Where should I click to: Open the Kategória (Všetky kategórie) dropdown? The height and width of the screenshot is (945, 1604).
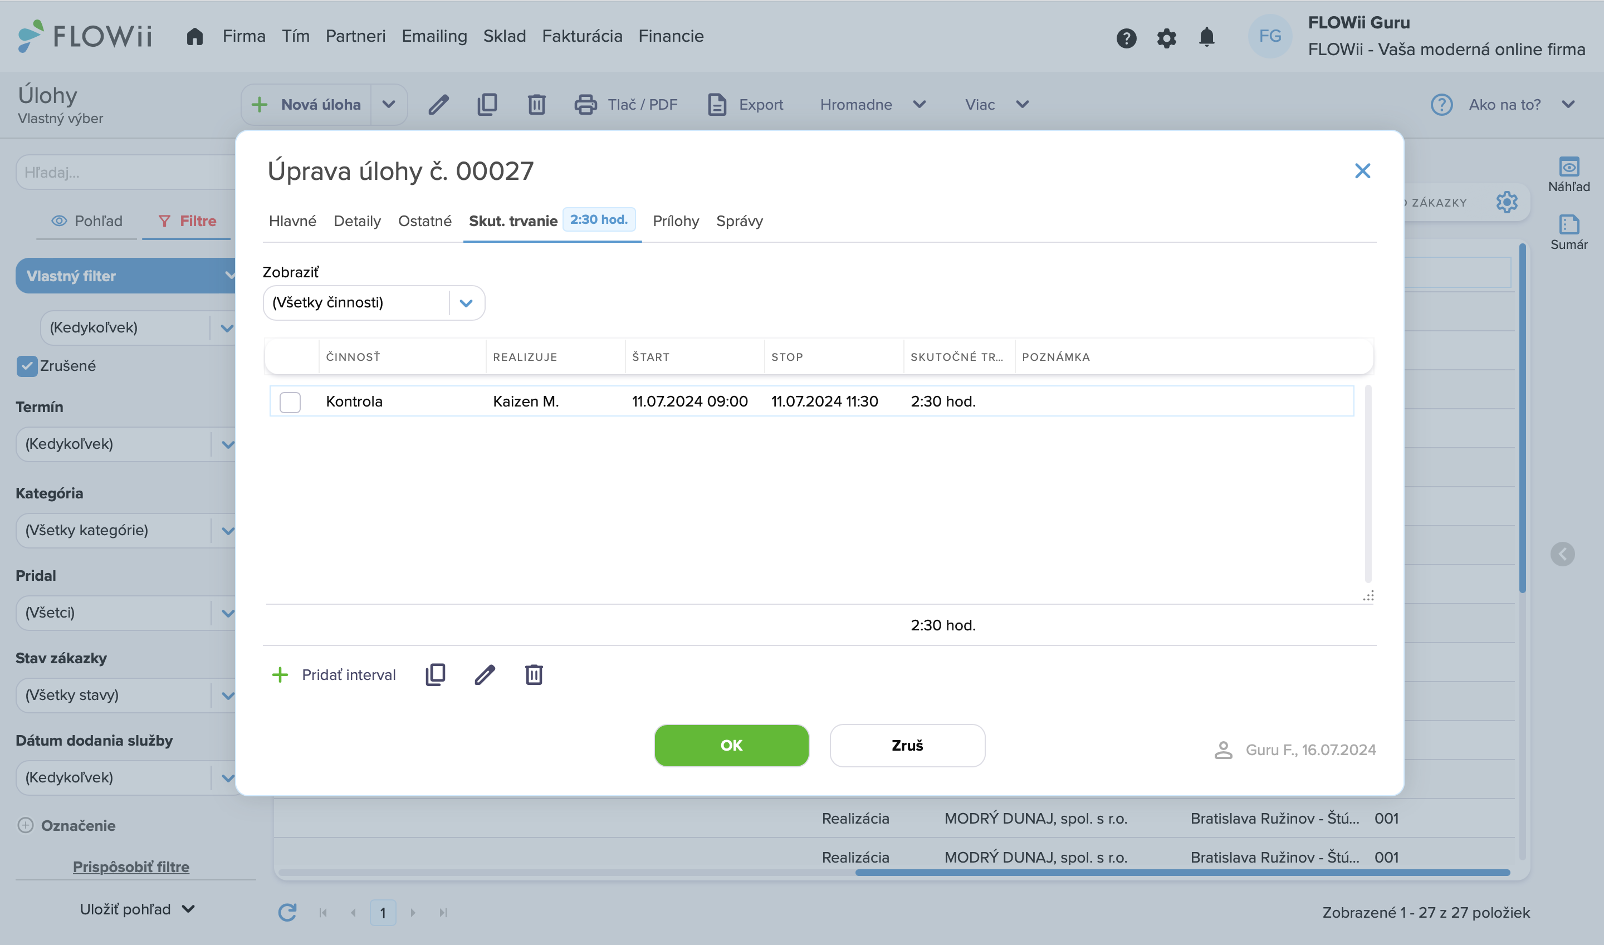(126, 531)
